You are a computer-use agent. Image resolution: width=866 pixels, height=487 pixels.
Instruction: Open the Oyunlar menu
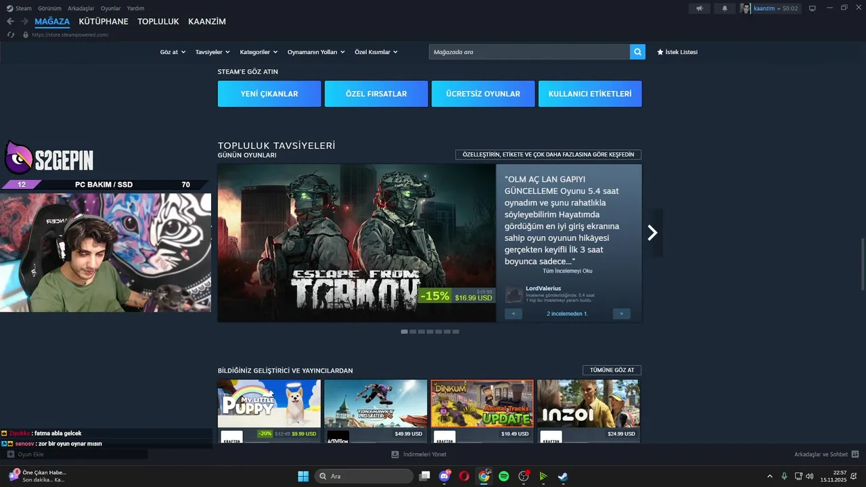(111, 8)
